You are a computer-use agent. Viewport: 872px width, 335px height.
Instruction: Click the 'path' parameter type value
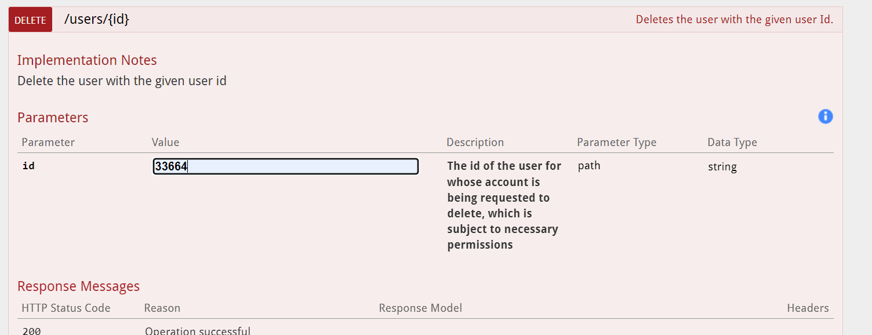click(x=589, y=166)
